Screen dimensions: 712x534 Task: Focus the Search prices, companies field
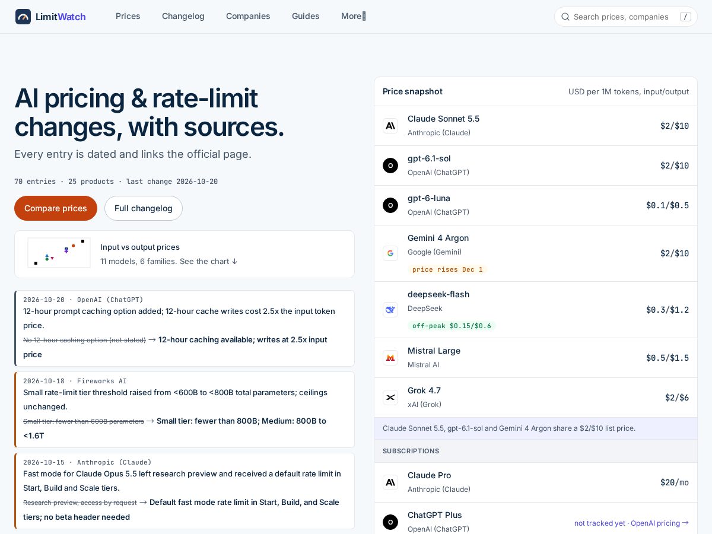[625, 17]
